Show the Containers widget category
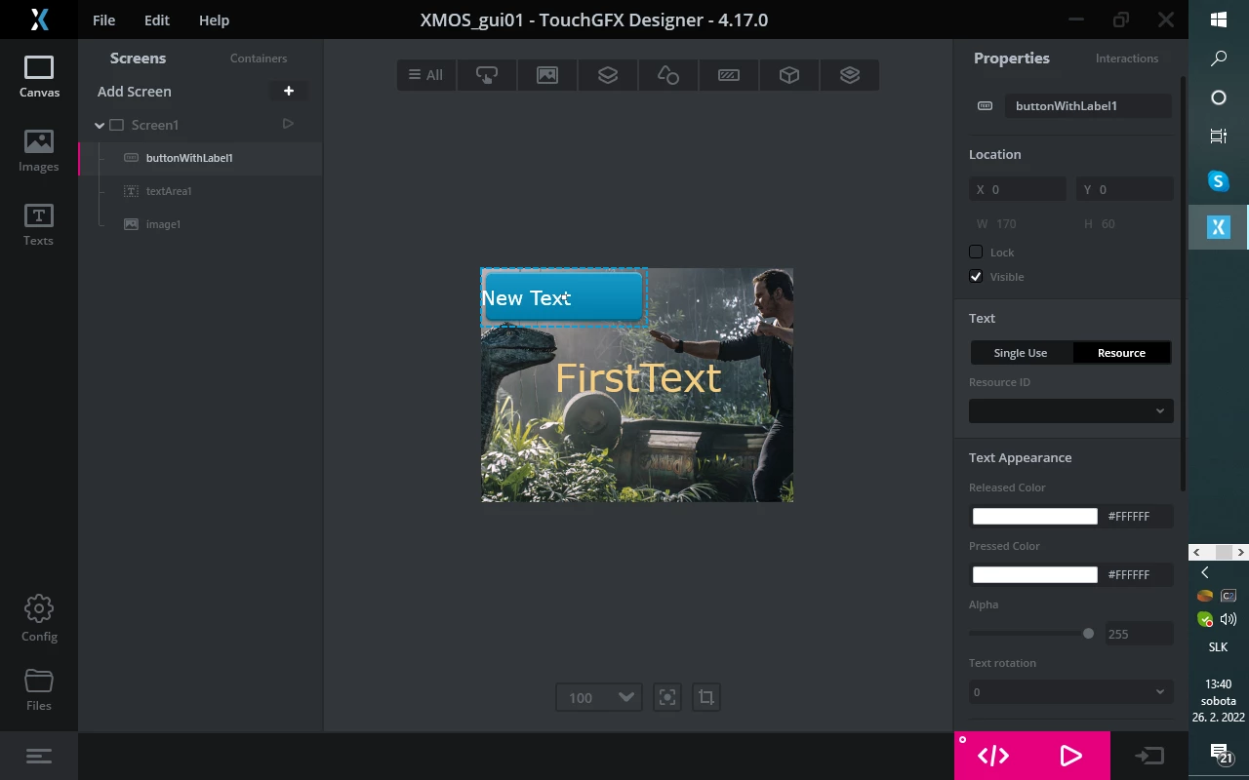Image resolution: width=1249 pixels, height=780 pixels. pyautogui.click(x=608, y=75)
